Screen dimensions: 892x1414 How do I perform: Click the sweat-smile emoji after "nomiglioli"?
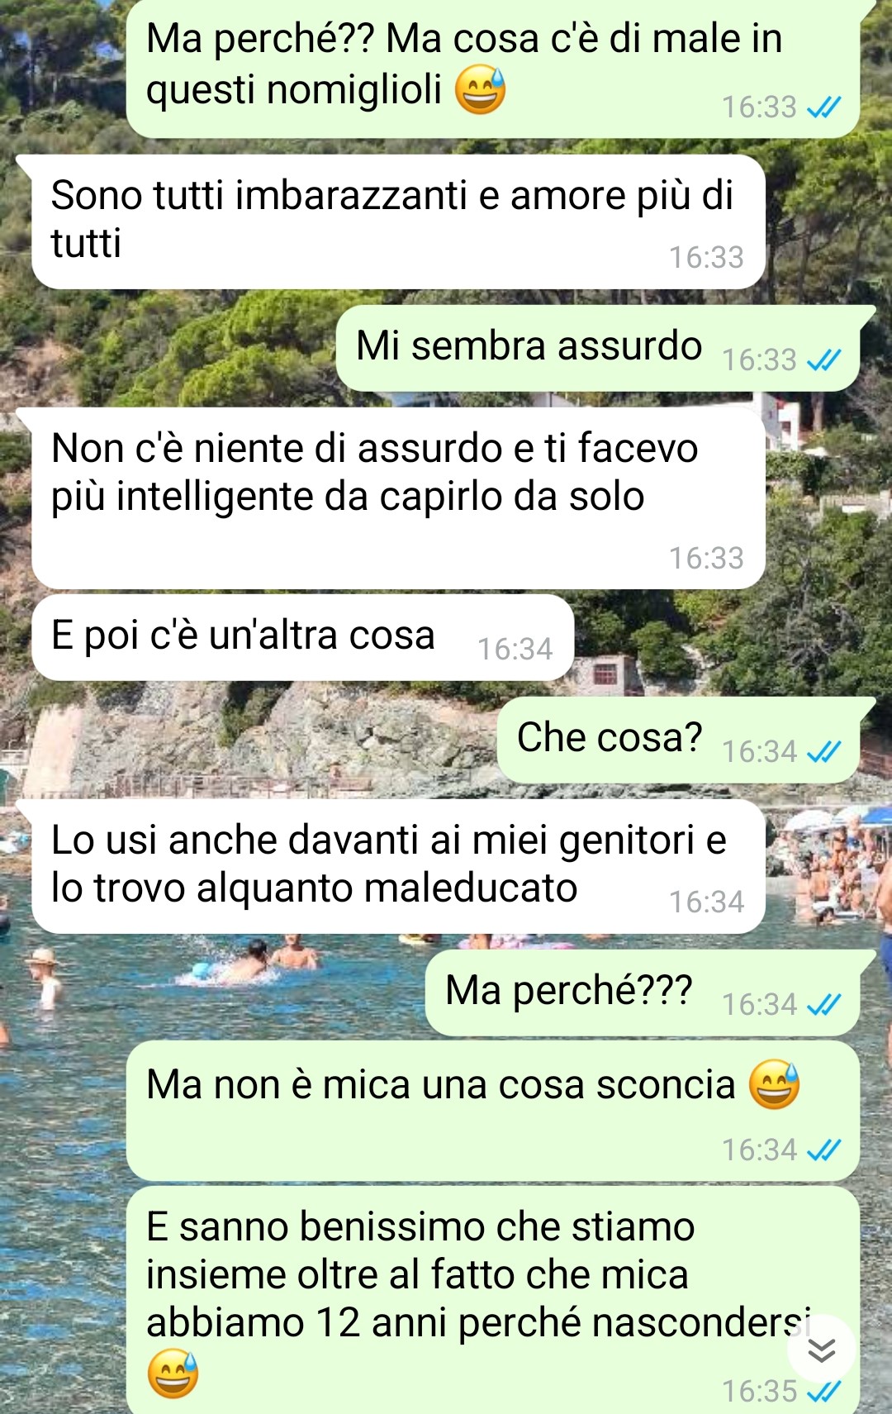(x=481, y=90)
